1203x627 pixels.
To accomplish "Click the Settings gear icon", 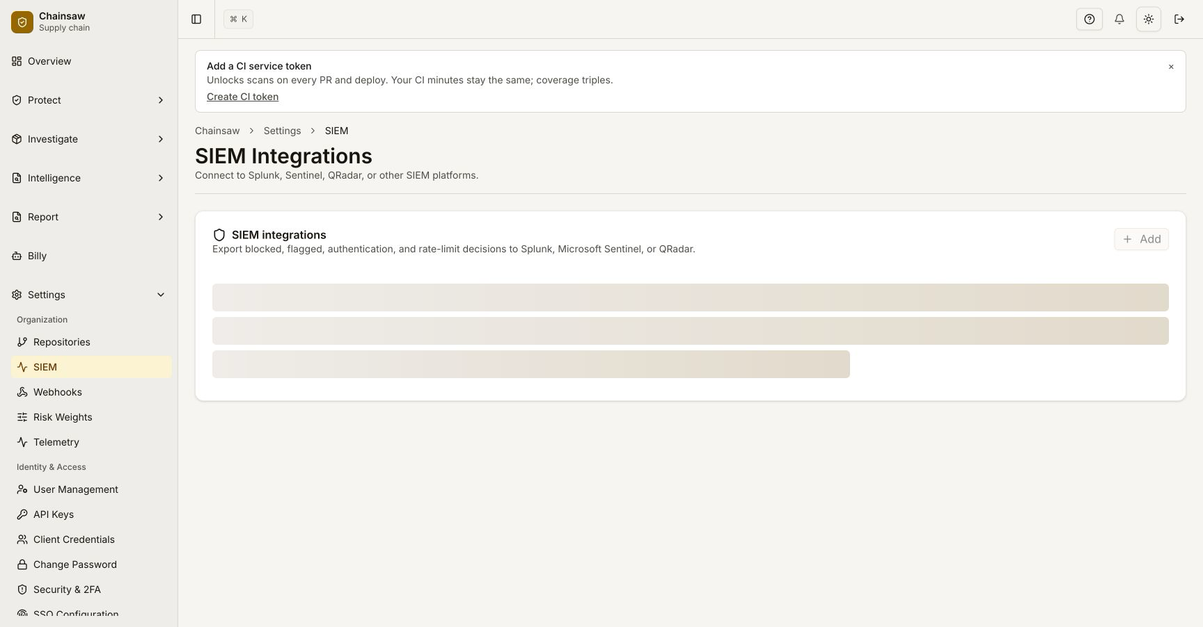I will pyautogui.click(x=17, y=295).
